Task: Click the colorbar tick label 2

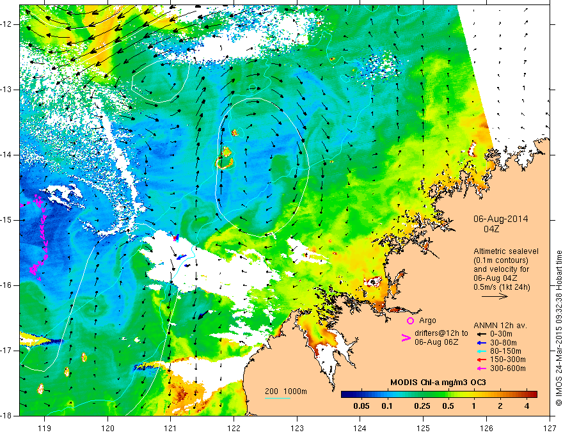Action: [500, 406]
